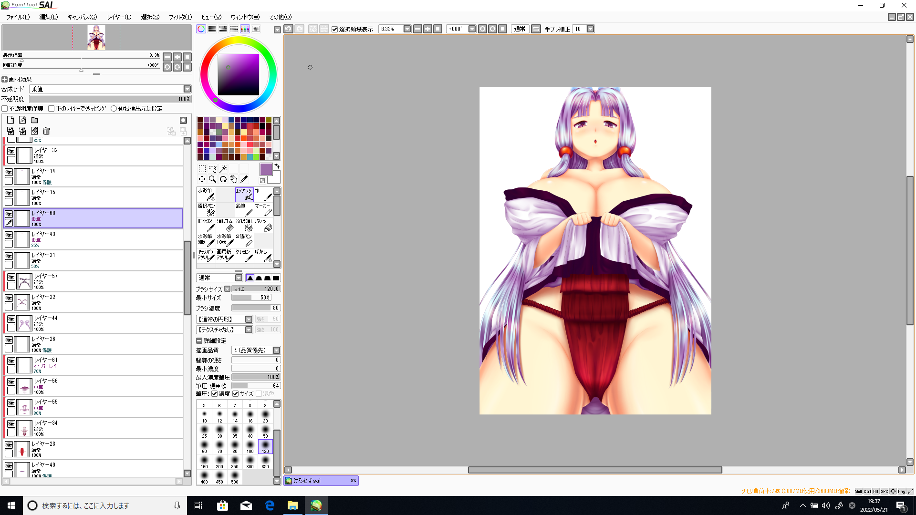The width and height of the screenshot is (916, 515).
Task: Open brush shape 通常の円形 dropdown
Action: point(249,319)
